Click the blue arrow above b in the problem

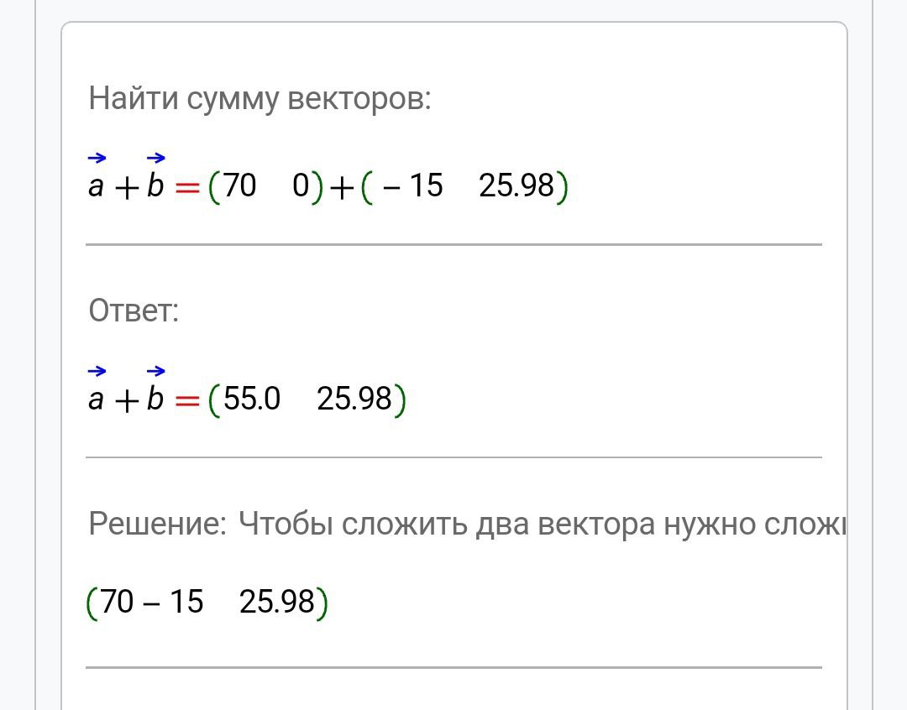tap(156, 157)
